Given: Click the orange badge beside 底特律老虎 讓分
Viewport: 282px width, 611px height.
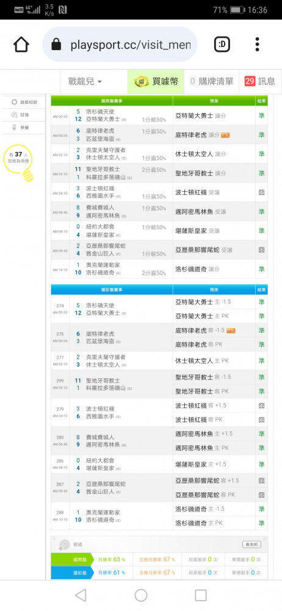Looking at the screenshot, I should pos(225,135).
